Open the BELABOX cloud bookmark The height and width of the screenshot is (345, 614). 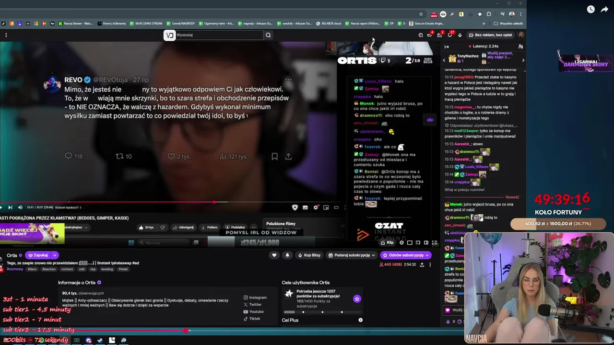[x=329, y=23]
